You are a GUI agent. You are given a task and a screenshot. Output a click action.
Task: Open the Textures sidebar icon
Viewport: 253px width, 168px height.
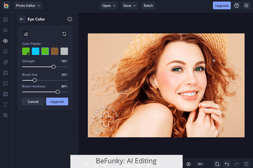[5, 94]
